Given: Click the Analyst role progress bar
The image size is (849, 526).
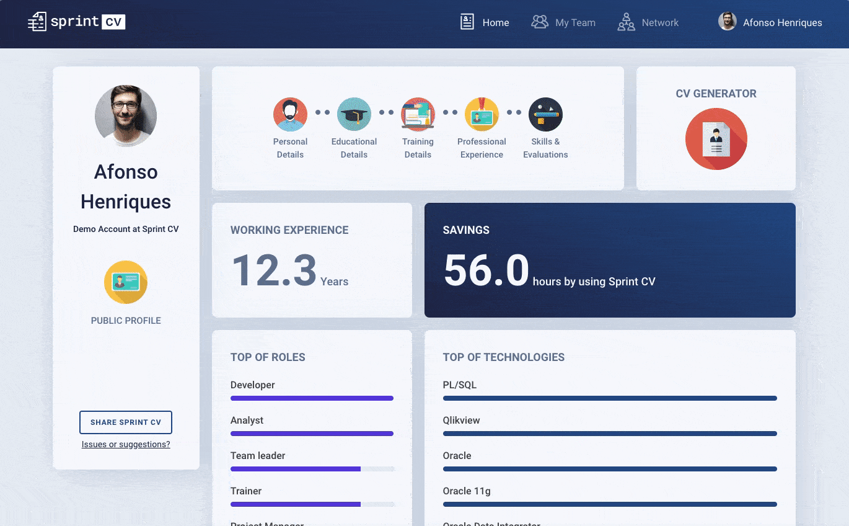Looking at the screenshot, I should pos(312,434).
